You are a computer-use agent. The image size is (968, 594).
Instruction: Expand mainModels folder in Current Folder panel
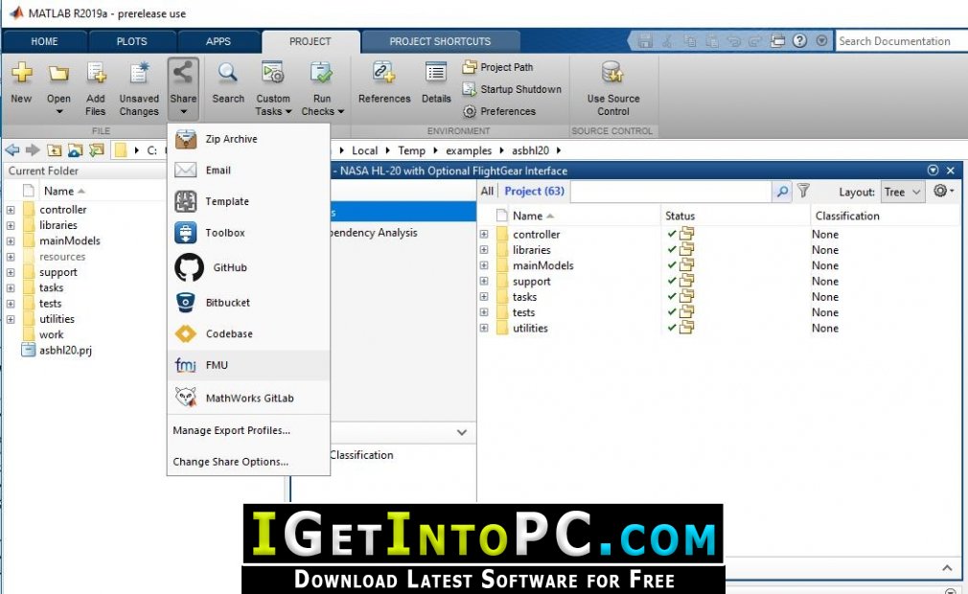click(x=11, y=241)
